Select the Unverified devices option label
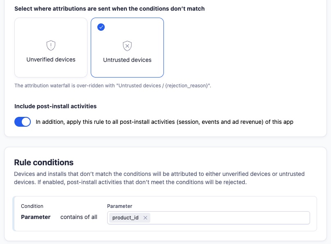The height and width of the screenshot is (244, 331). [x=51, y=59]
